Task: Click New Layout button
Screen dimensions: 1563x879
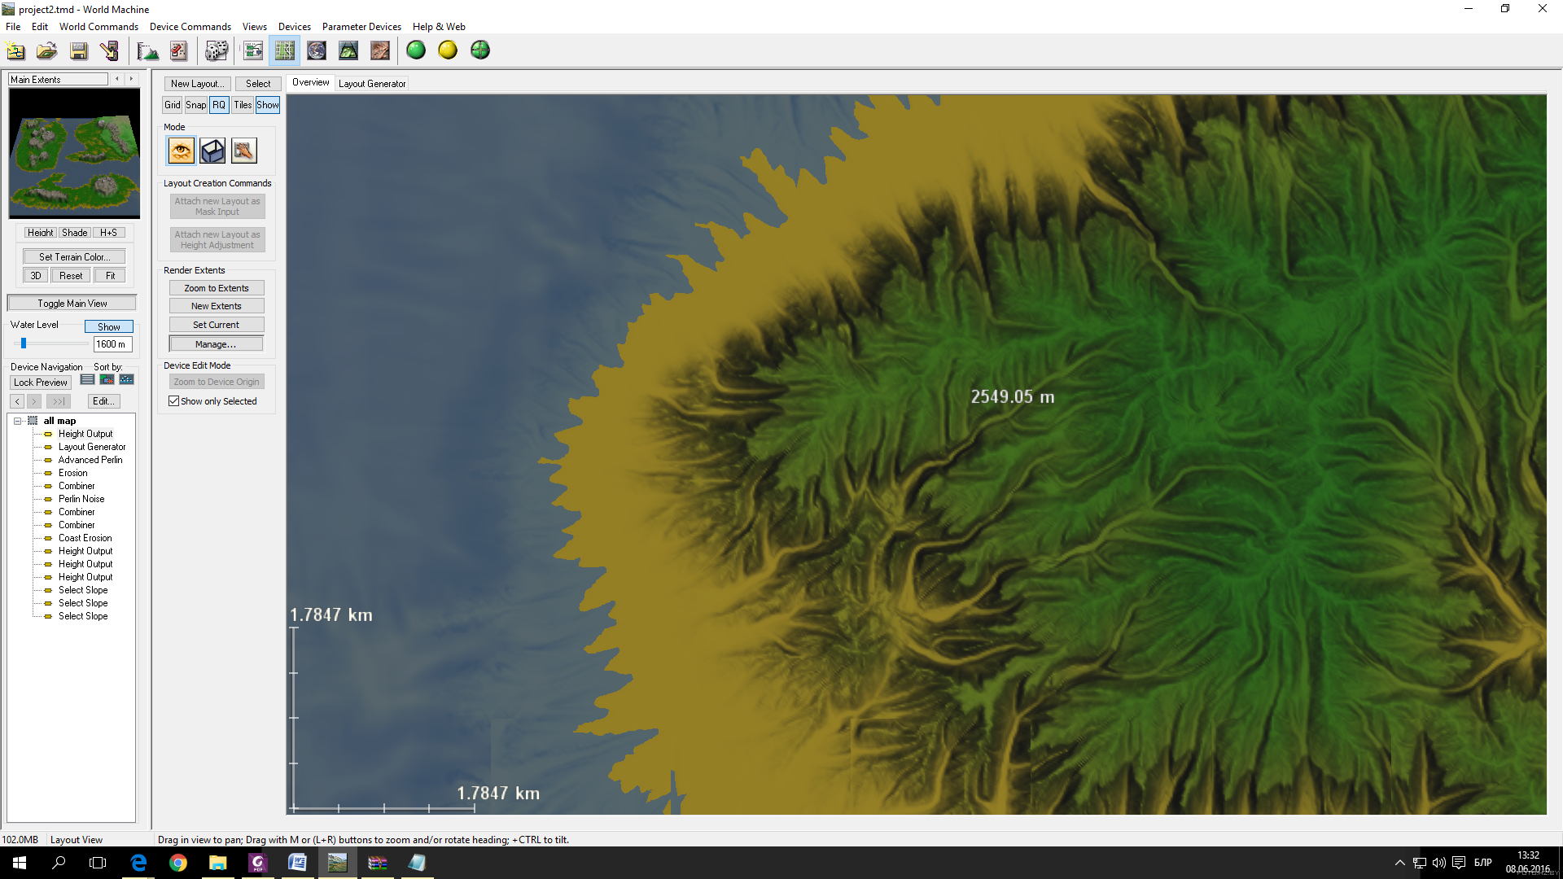Action: point(197,84)
